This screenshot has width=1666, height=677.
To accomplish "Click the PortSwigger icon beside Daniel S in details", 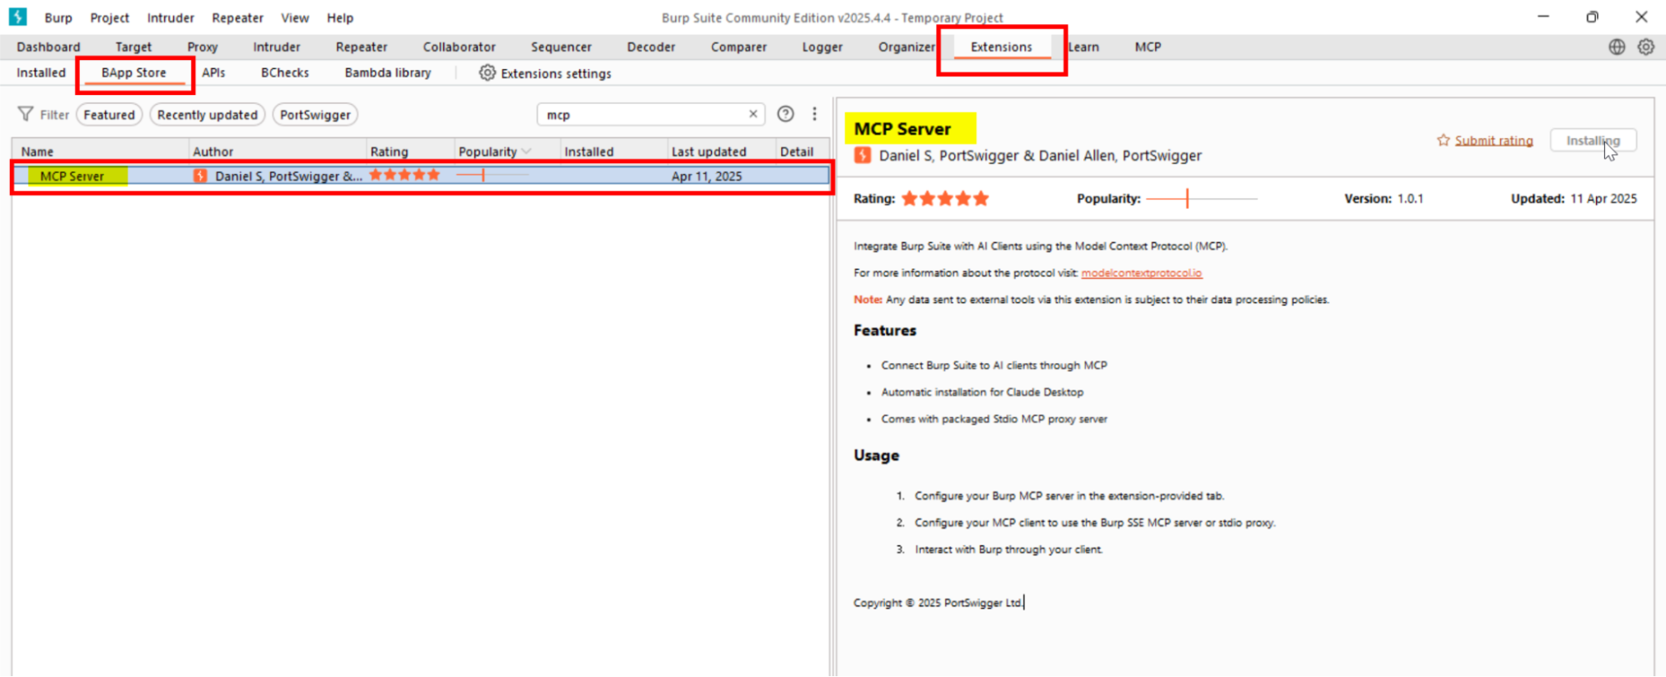I will coord(863,155).
